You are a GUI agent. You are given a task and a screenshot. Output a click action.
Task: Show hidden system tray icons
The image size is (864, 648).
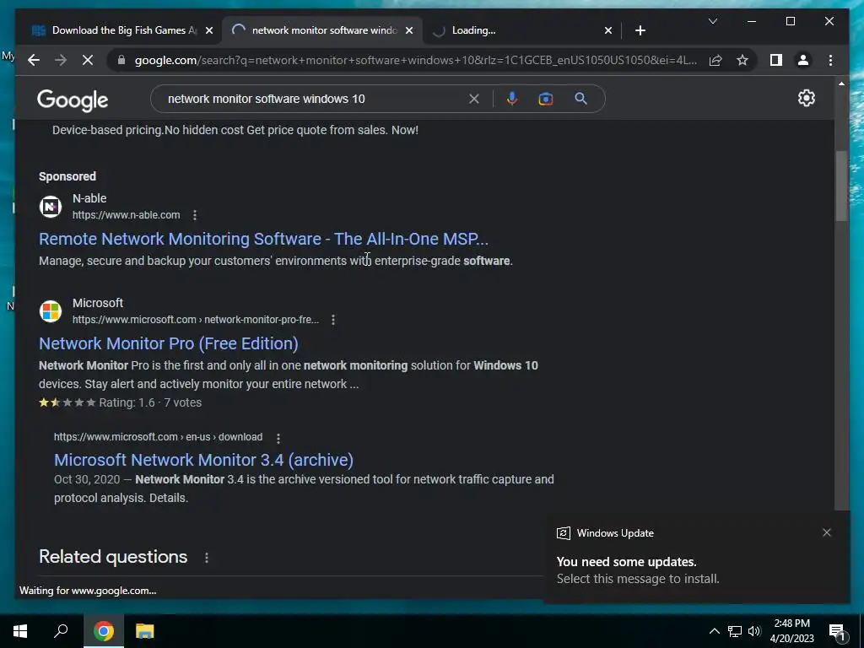[x=714, y=631]
